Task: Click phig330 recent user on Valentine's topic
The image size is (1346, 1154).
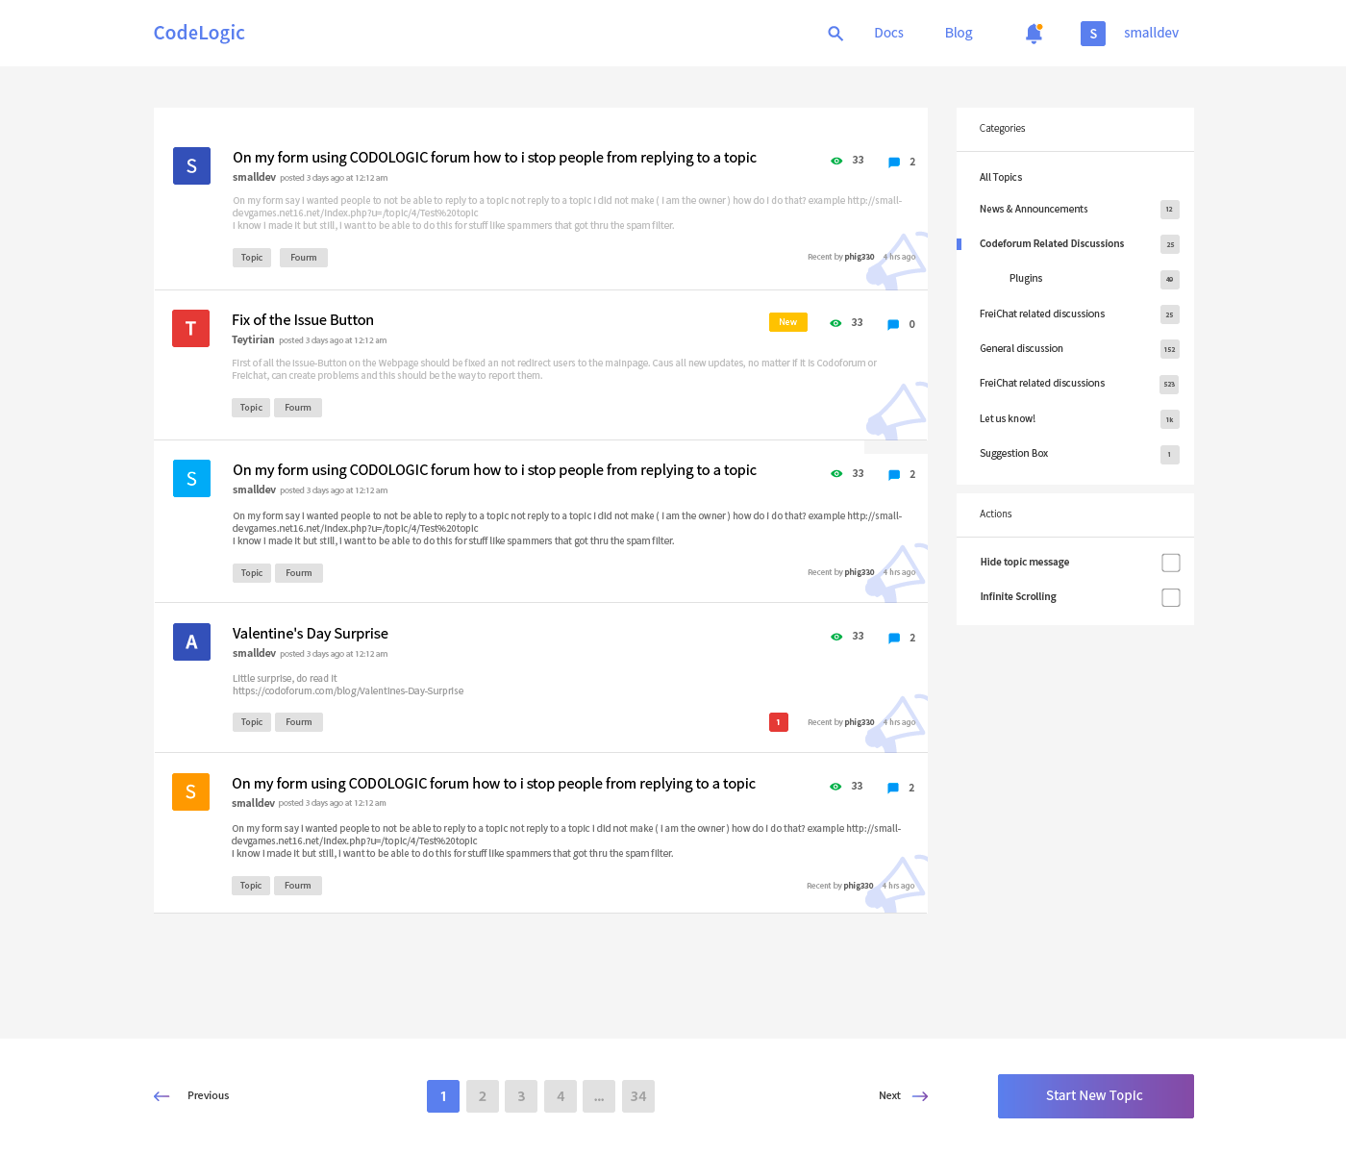Action: 860,722
